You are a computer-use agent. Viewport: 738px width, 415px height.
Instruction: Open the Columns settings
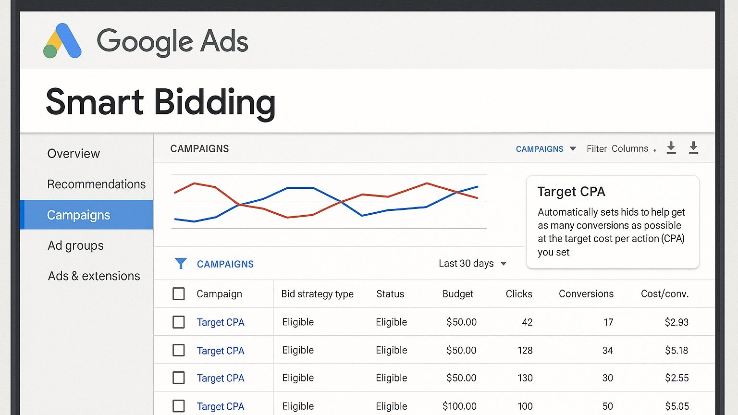629,148
